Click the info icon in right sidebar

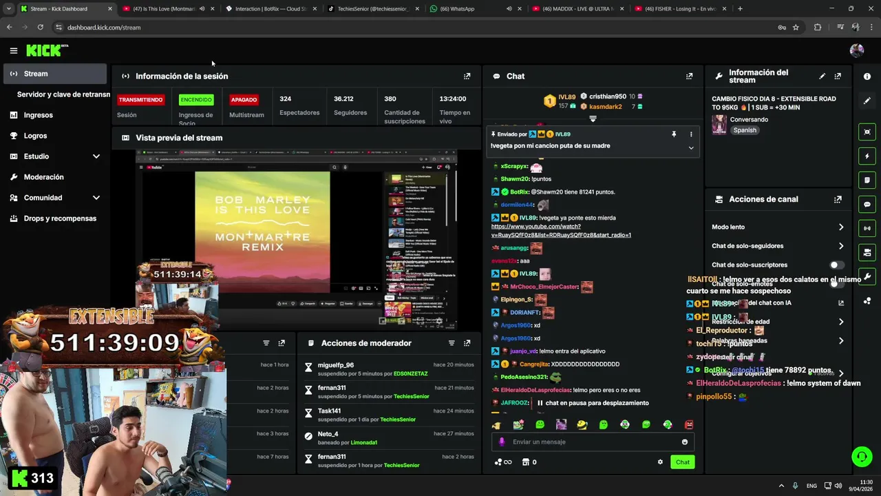tap(867, 76)
